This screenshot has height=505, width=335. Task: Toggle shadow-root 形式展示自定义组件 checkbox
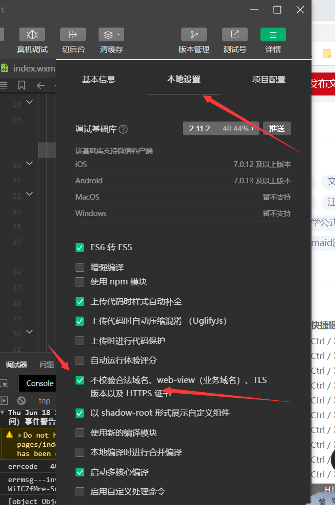pyautogui.click(x=80, y=413)
